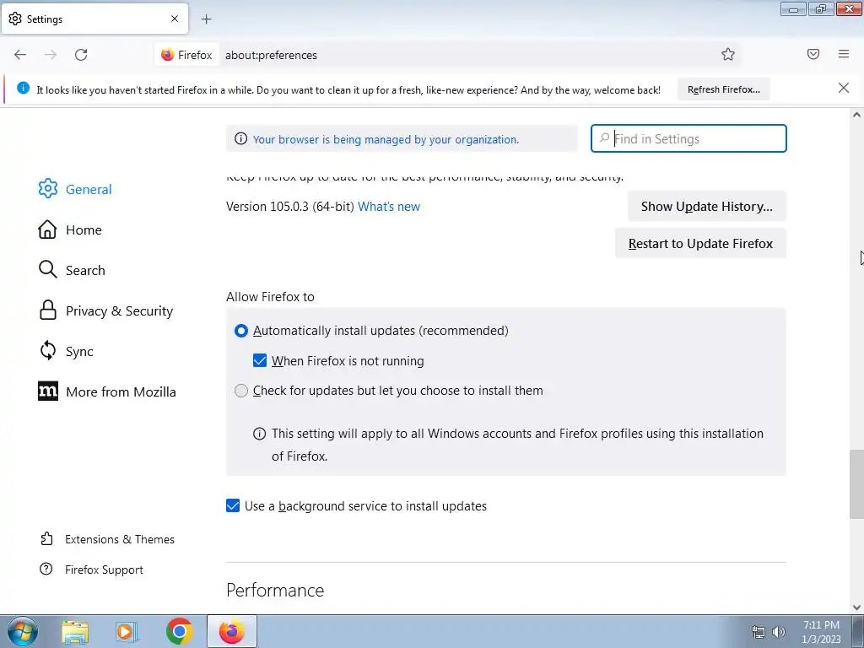The height and width of the screenshot is (648, 864).
Task: Click the Refresh Firefox button
Action: tap(723, 89)
